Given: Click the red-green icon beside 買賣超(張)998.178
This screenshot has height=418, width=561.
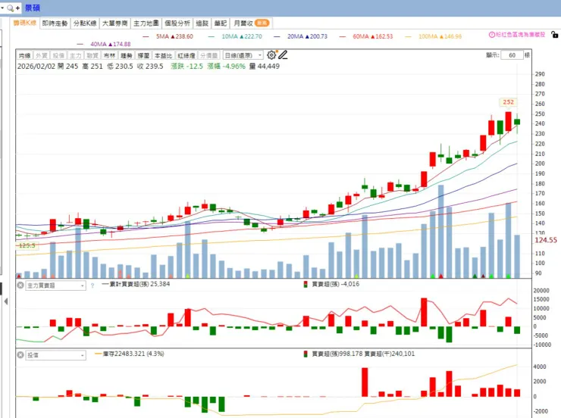Looking at the screenshot, I should coord(306,354).
